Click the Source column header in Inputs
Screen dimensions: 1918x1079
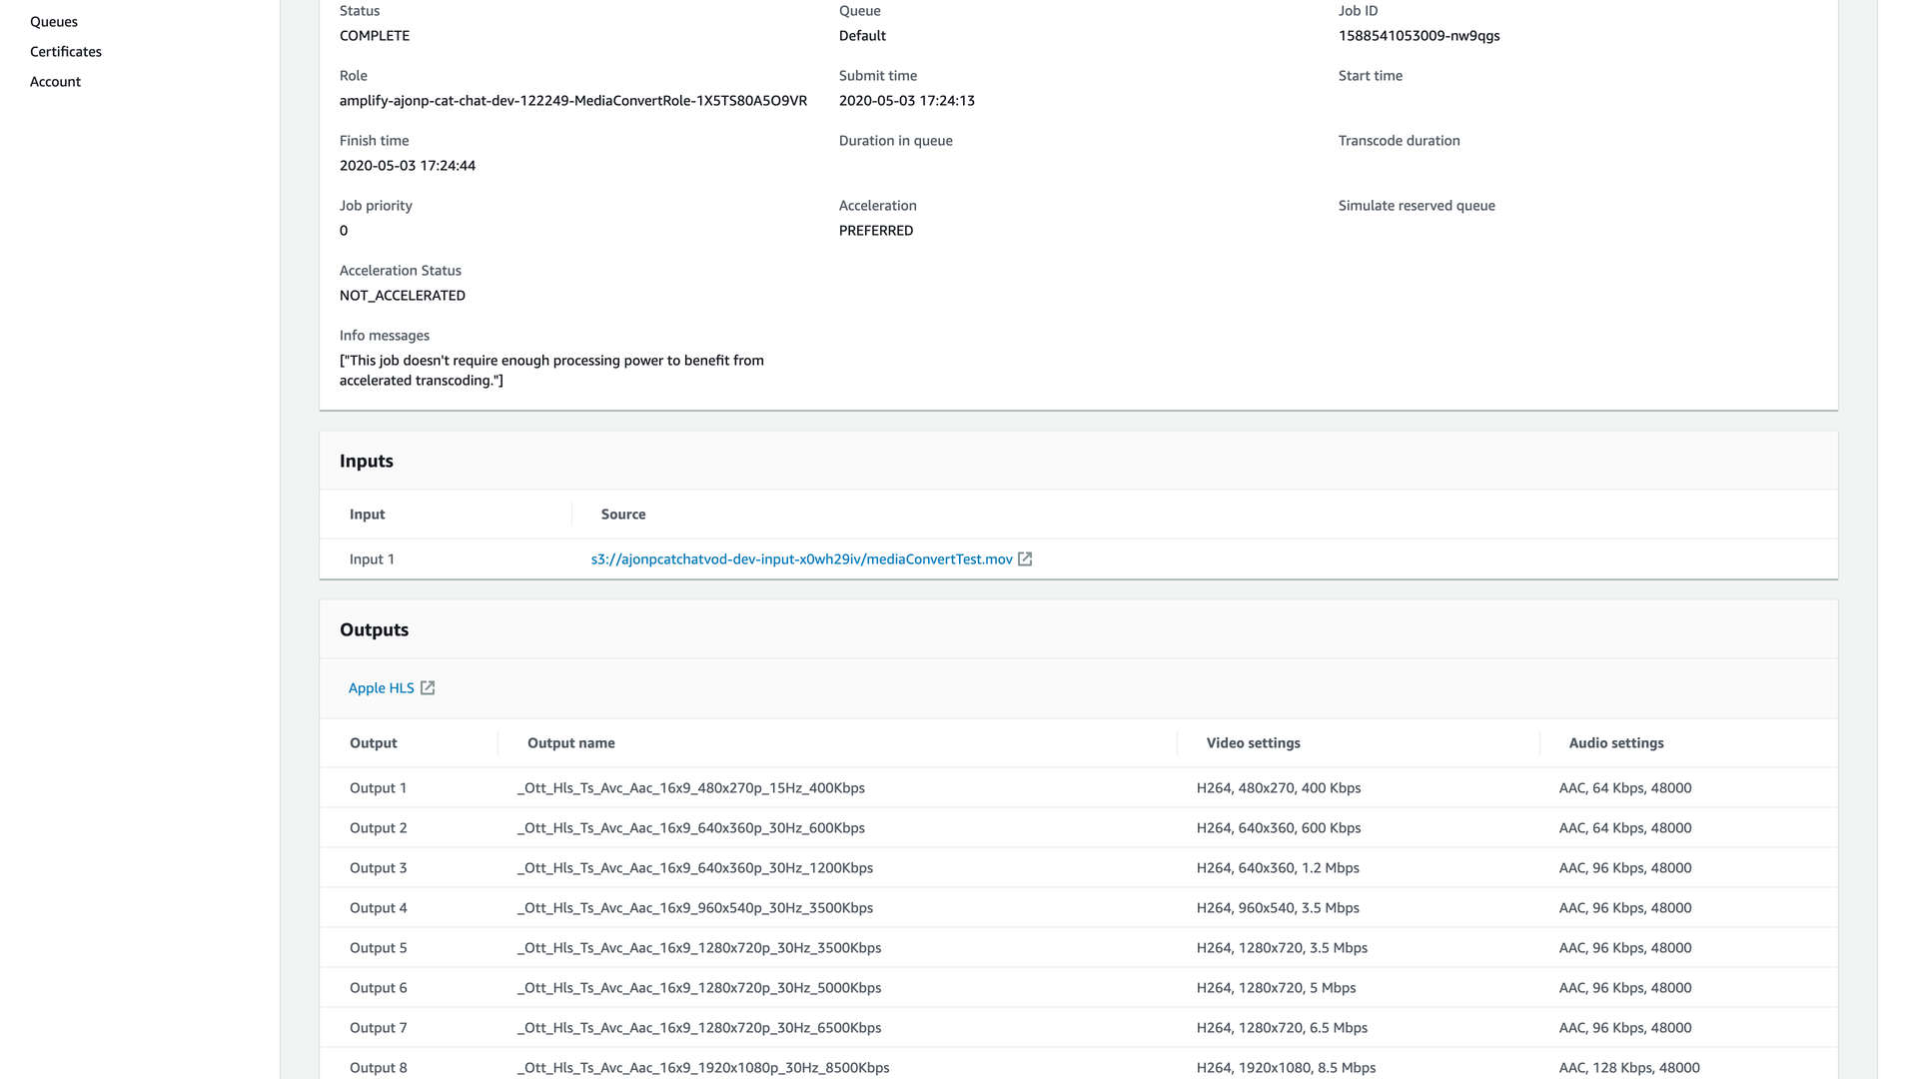pyautogui.click(x=622, y=515)
